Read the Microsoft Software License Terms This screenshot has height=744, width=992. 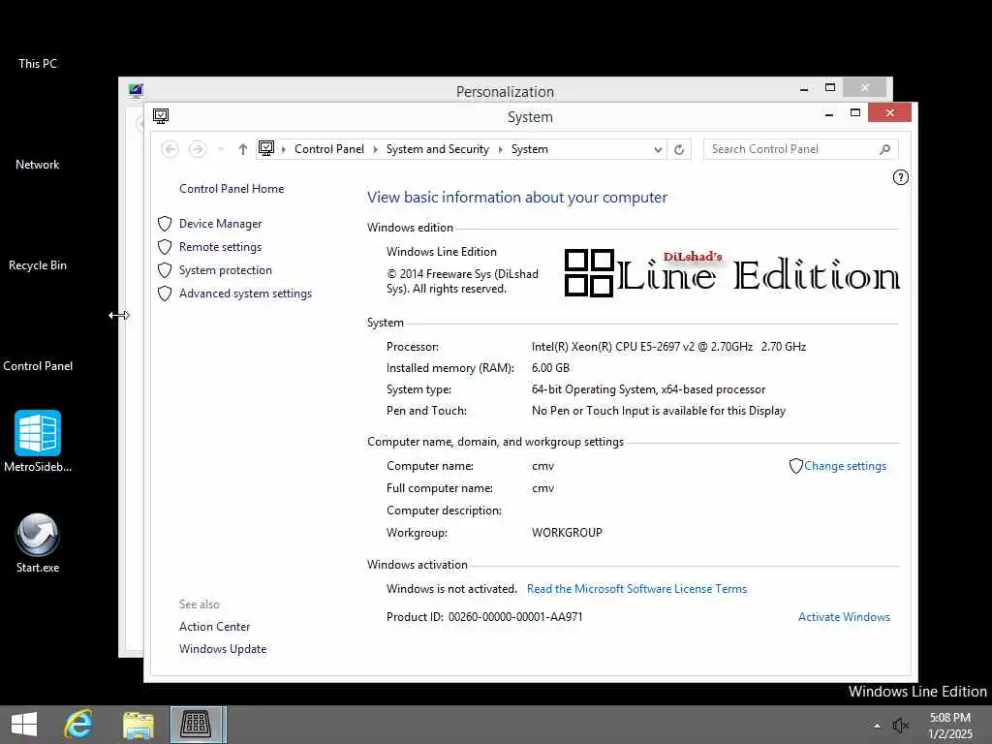(636, 589)
